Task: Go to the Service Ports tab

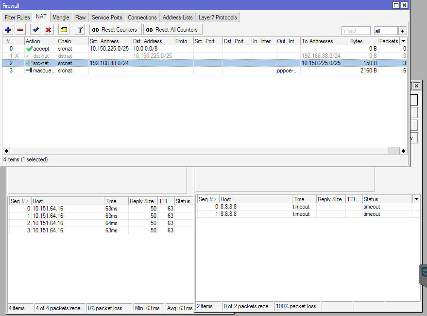Action: click(107, 18)
